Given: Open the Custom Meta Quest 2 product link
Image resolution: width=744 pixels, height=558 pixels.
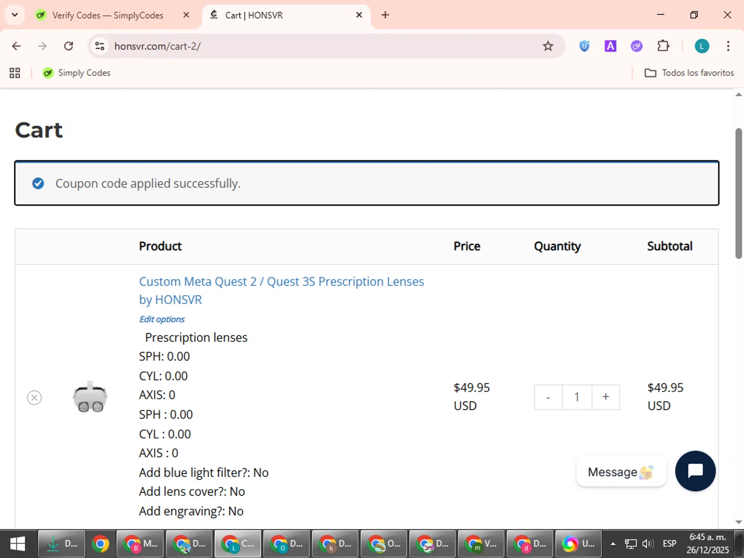Looking at the screenshot, I should (x=281, y=291).
